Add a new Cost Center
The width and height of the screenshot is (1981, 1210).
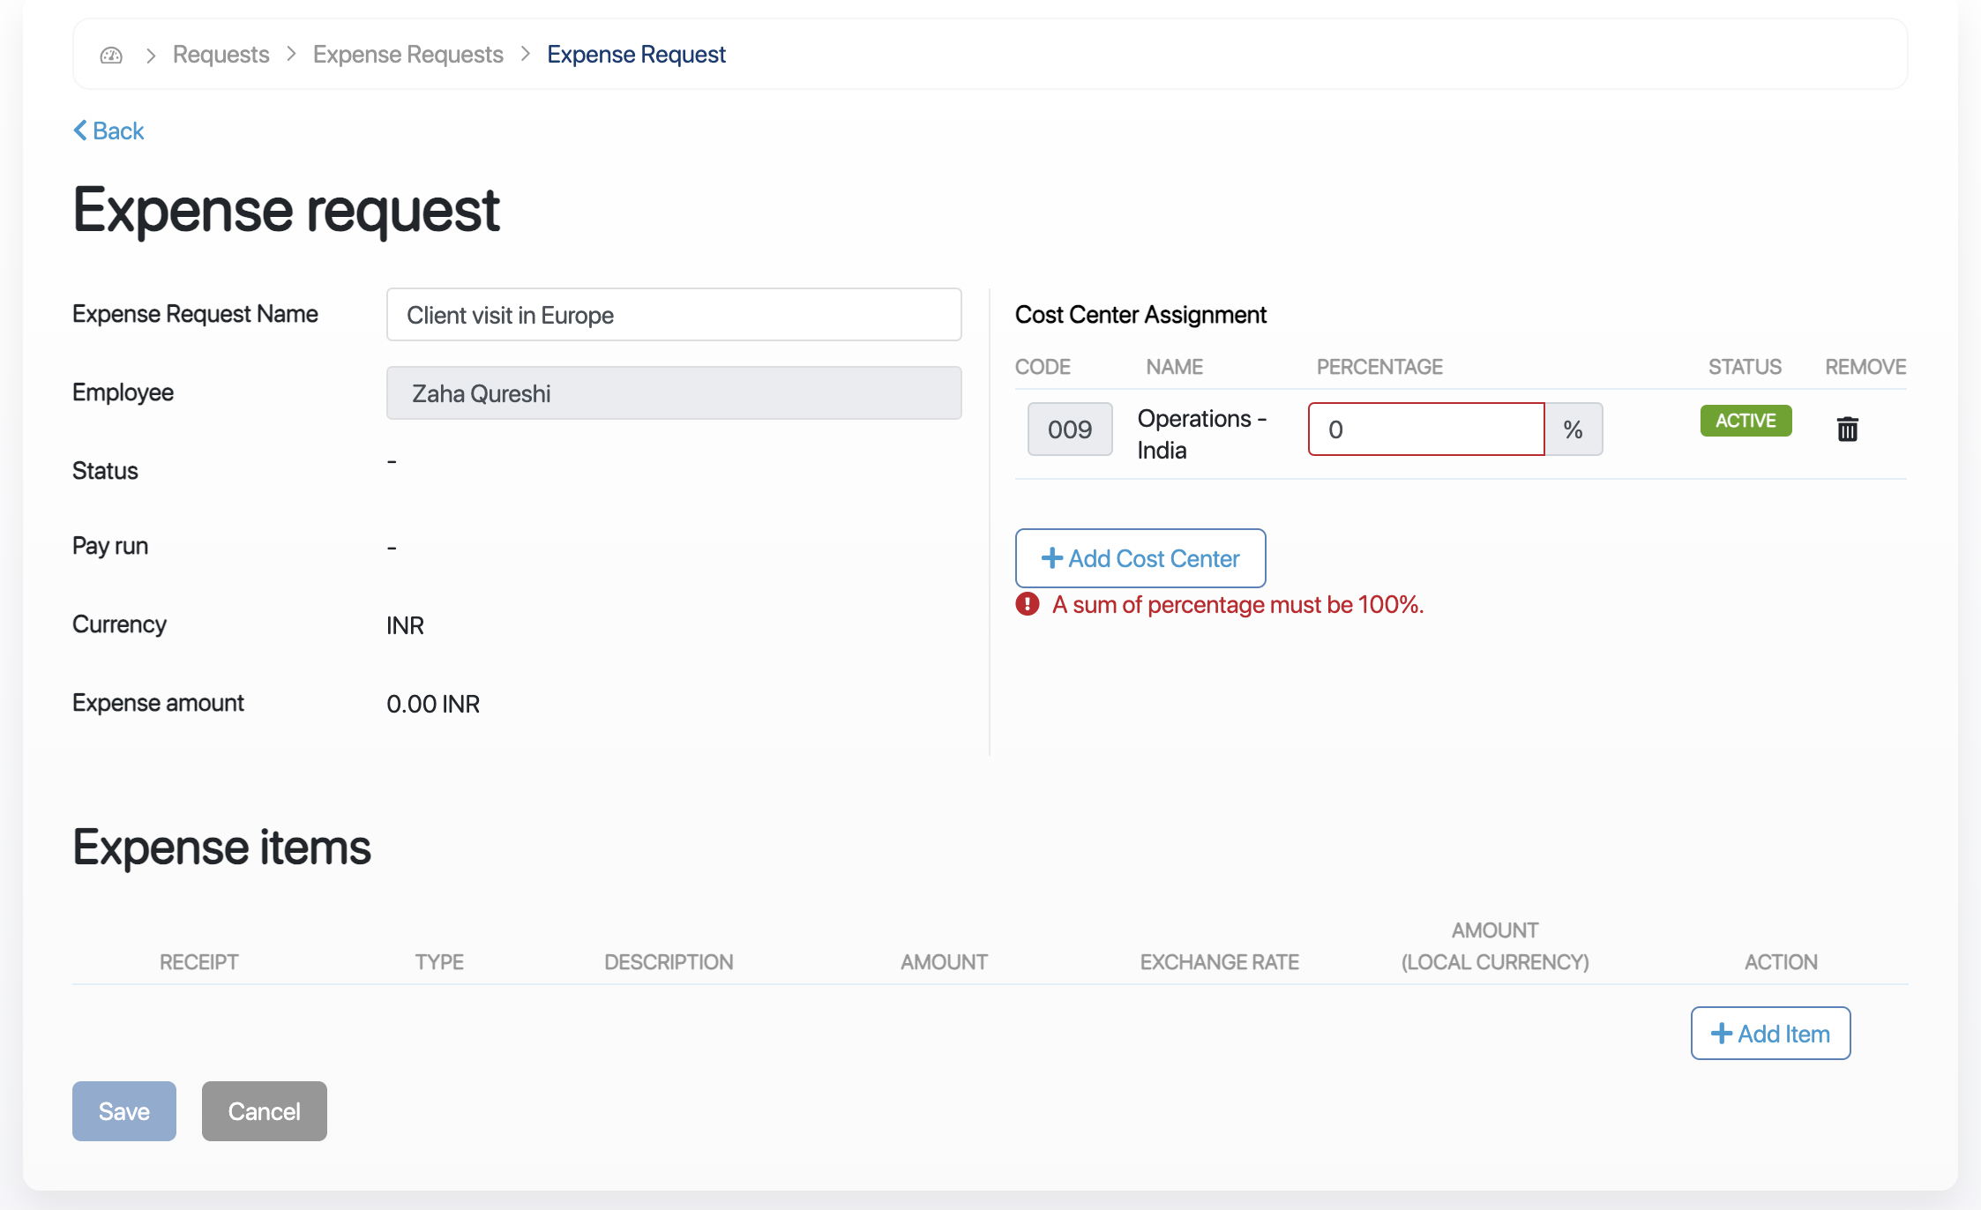tap(1140, 558)
